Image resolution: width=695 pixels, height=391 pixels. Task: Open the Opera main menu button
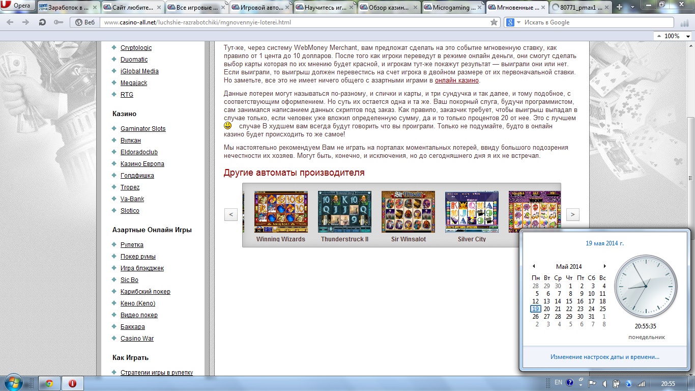pos(18,6)
